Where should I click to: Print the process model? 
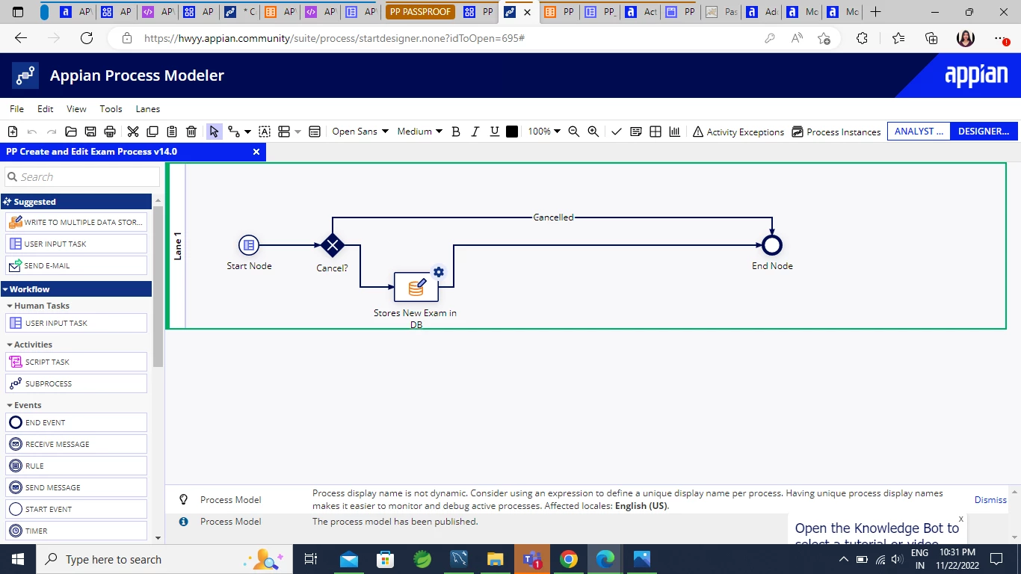click(110, 132)
